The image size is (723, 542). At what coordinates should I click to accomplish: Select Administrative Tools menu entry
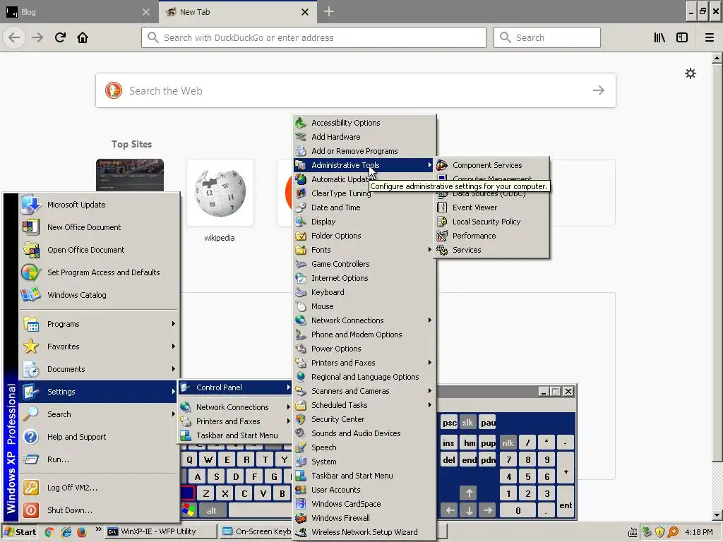coord(364,165)
